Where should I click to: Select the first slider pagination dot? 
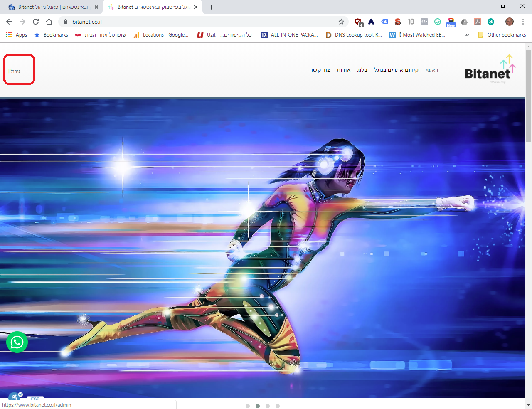click(x=248, y=406)
